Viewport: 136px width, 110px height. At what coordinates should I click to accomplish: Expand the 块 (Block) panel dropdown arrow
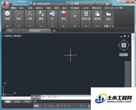[52, 26]
